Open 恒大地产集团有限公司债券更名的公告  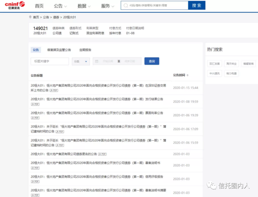[x=64, y=154]
